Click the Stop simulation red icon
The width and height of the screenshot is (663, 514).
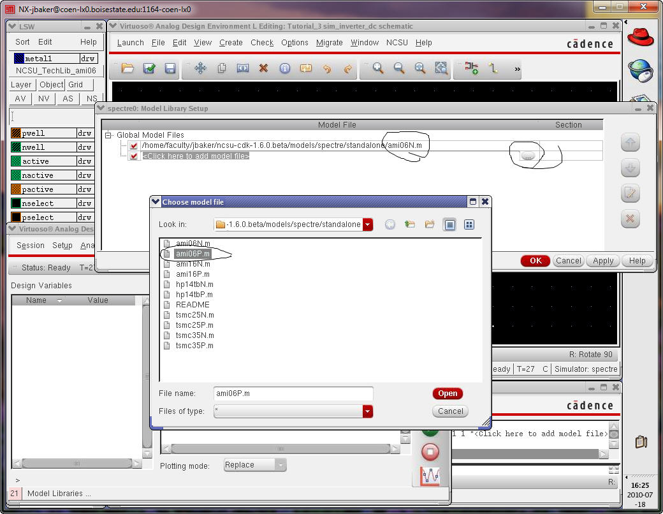430,452
